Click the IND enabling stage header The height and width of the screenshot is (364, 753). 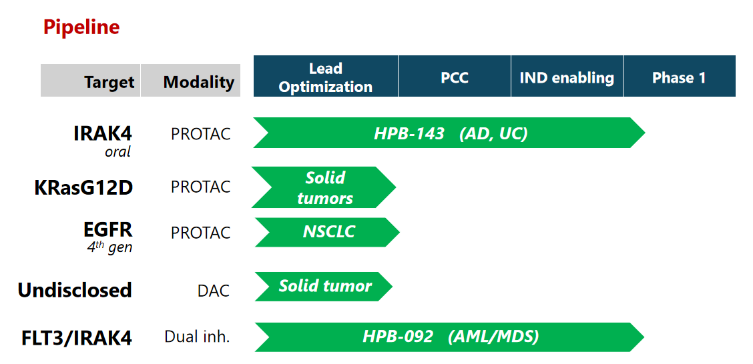coord(567,76)
